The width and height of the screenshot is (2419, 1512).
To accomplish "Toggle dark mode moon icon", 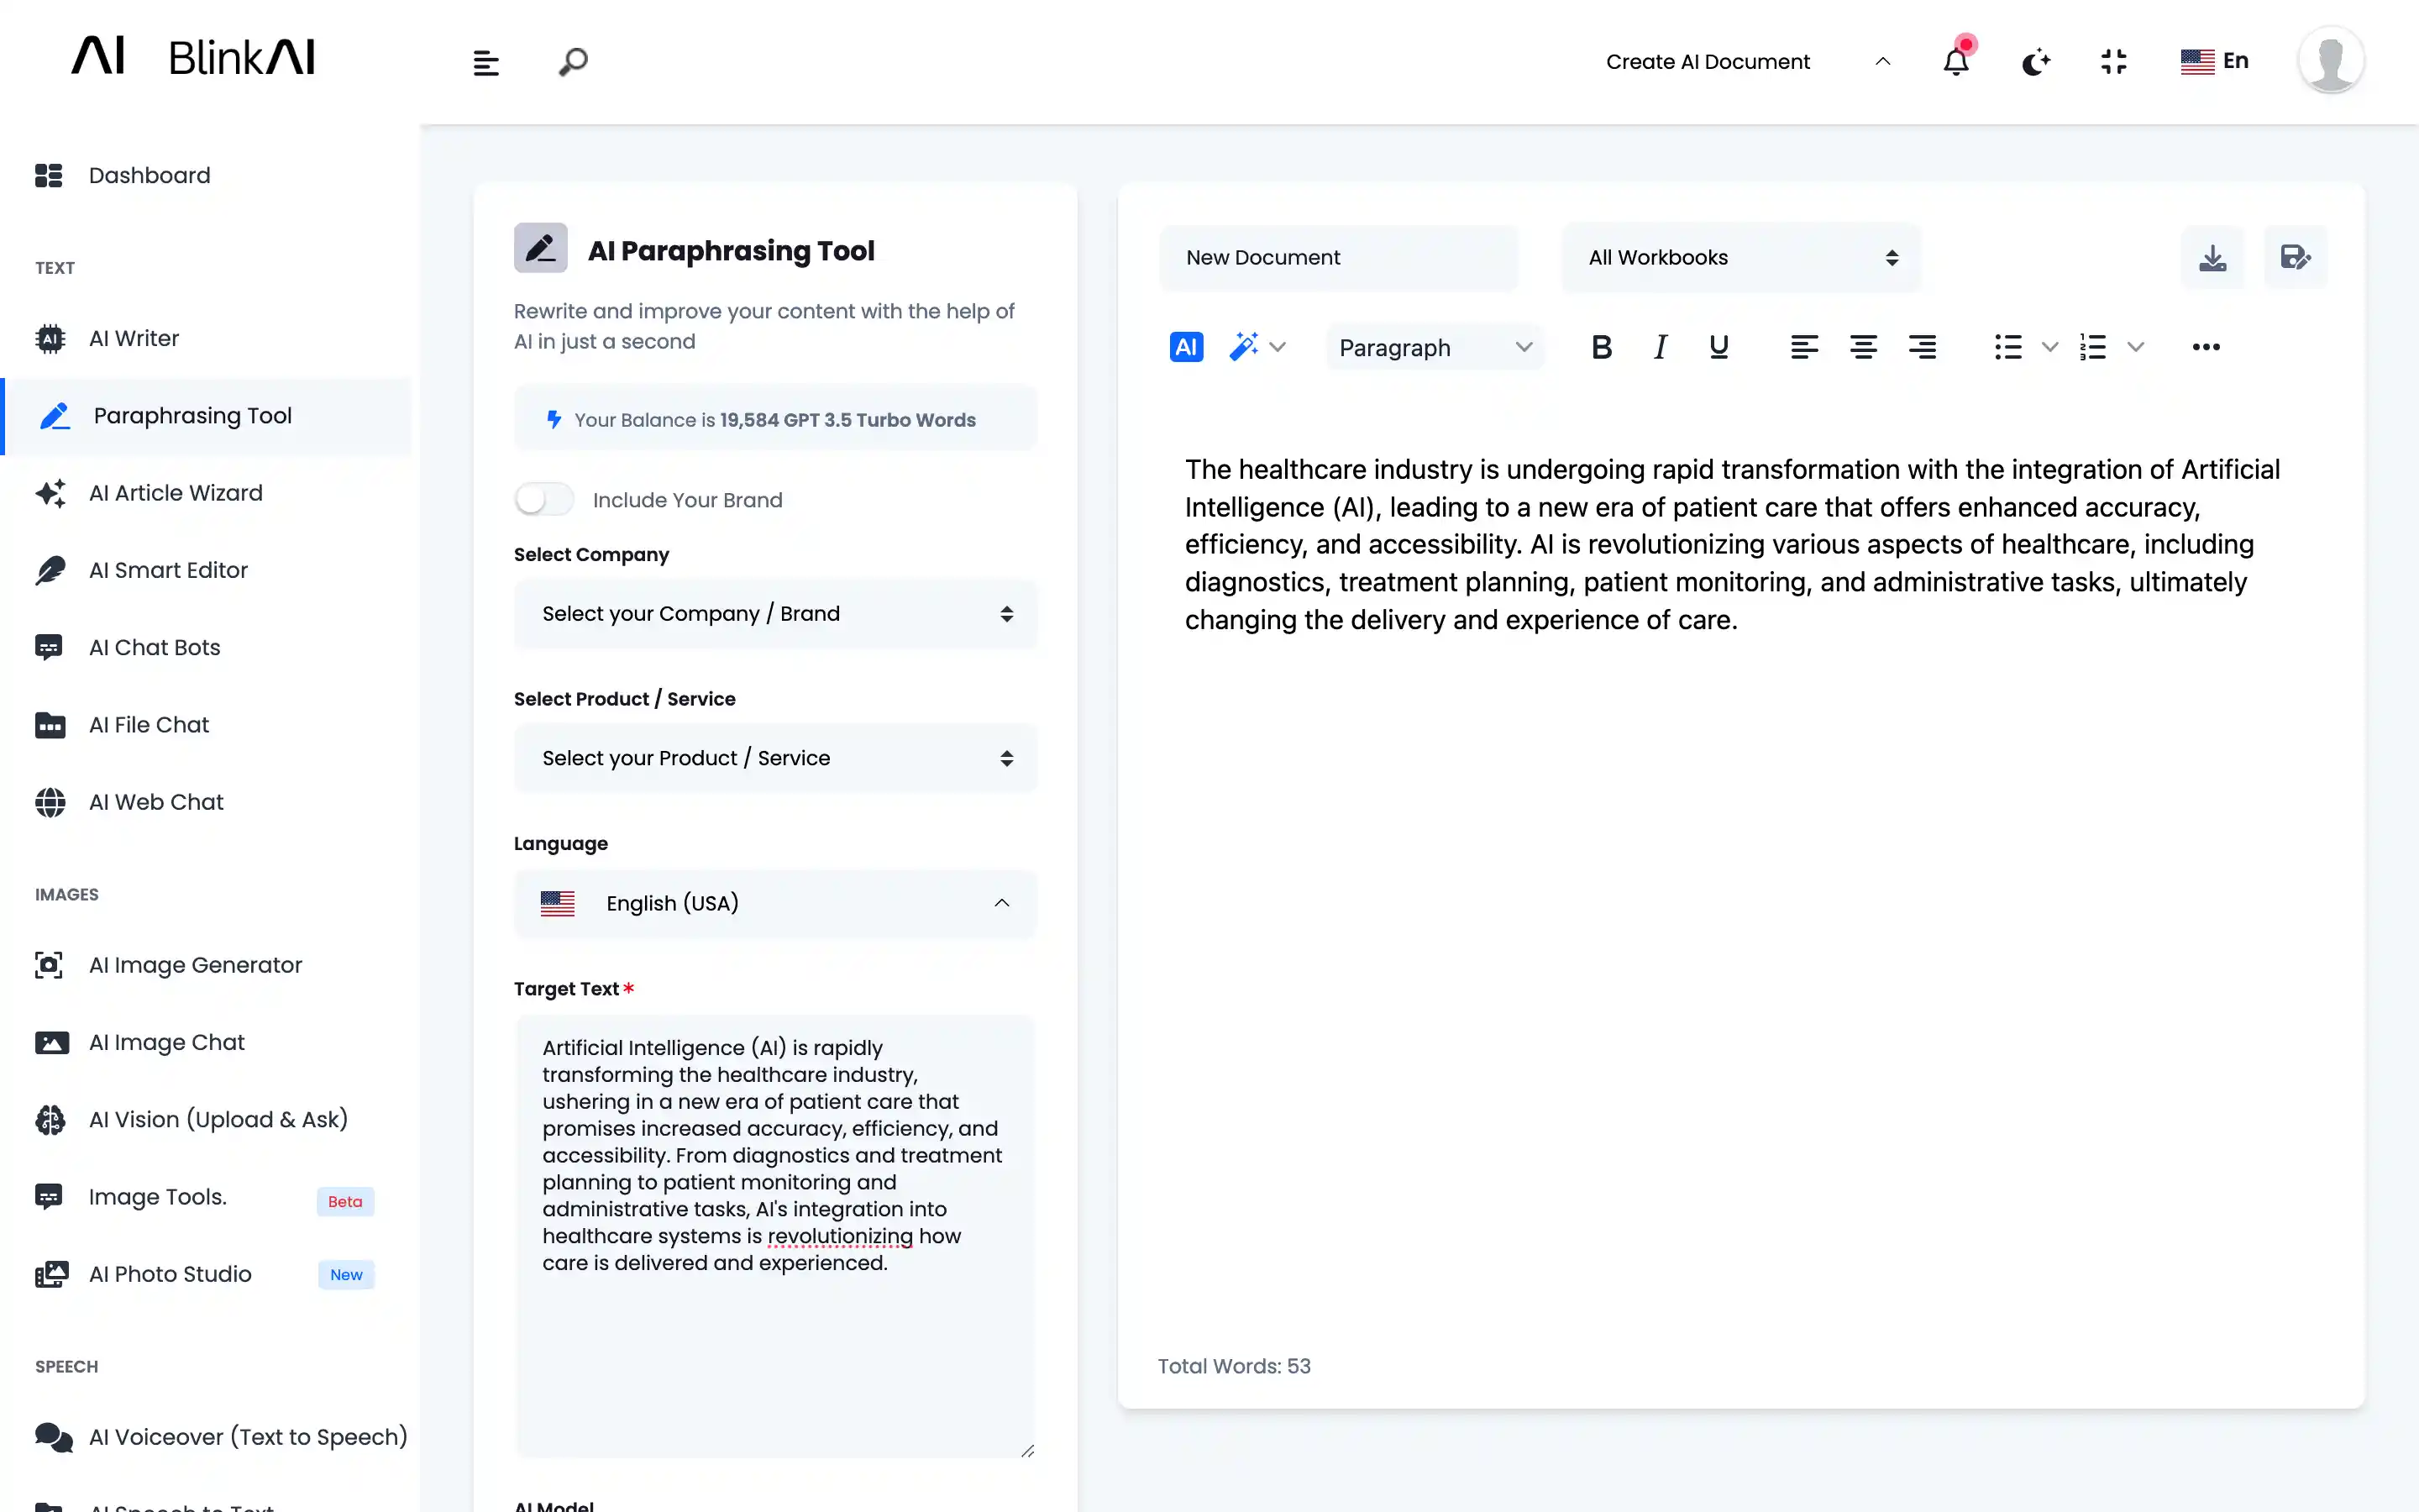I will 2035,62.
